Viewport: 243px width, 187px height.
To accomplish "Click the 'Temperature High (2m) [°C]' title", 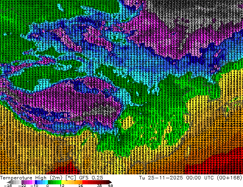I will pyautogui.click(x=38, y=178).
